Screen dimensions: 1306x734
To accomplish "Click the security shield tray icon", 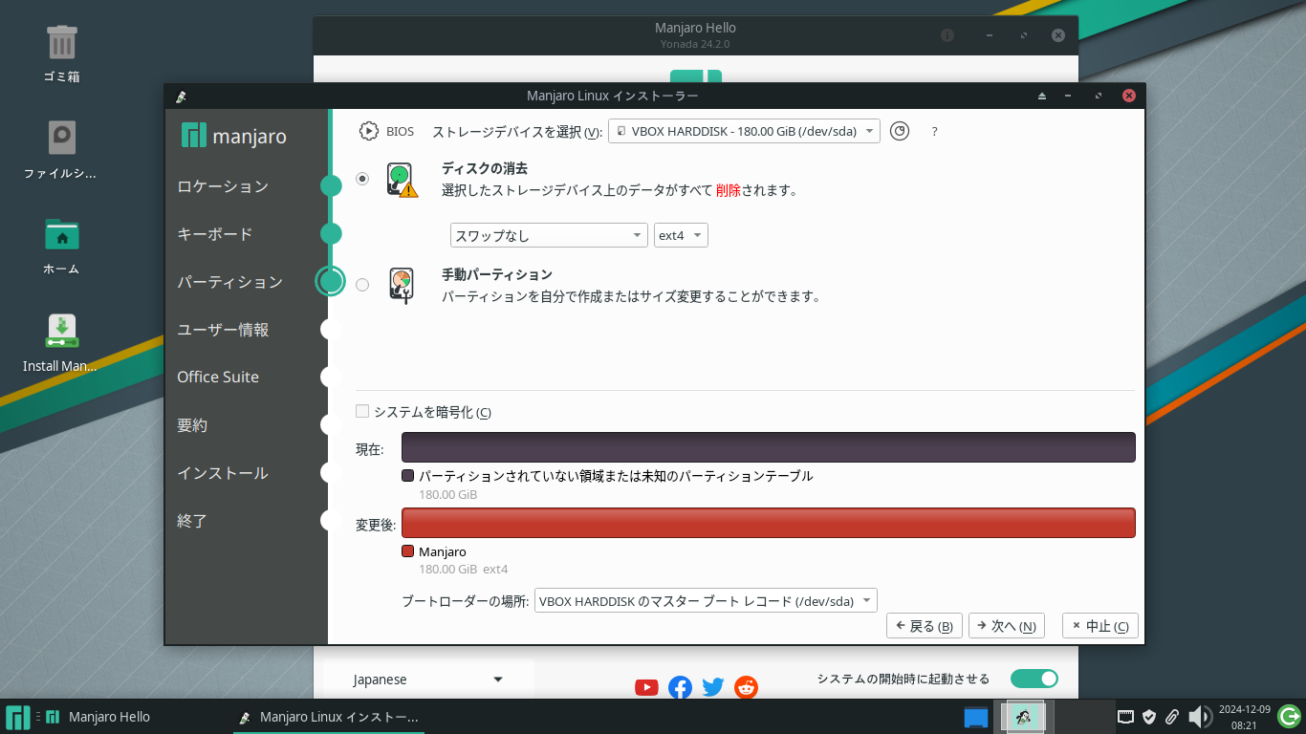I will click(x=1149, y=717).
